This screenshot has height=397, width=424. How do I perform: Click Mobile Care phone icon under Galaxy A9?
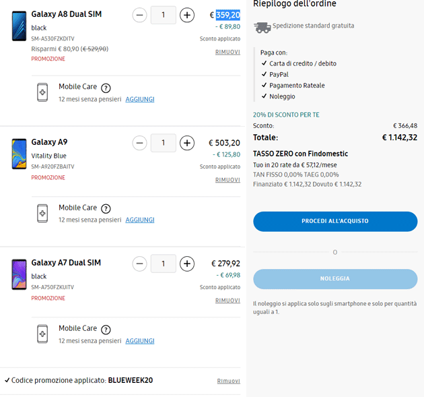(x=42, y=214)
